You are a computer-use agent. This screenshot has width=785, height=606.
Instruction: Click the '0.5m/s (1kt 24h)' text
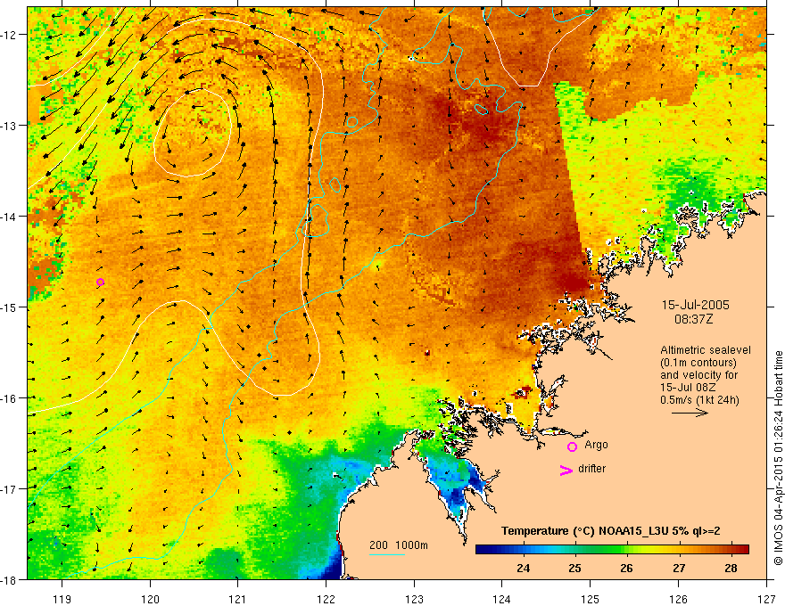(699, 399)
